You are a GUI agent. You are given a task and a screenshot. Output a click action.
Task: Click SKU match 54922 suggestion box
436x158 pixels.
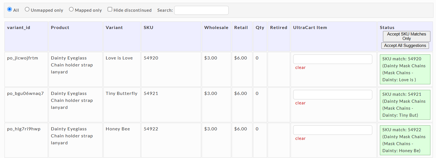click(x=405, y=140)
